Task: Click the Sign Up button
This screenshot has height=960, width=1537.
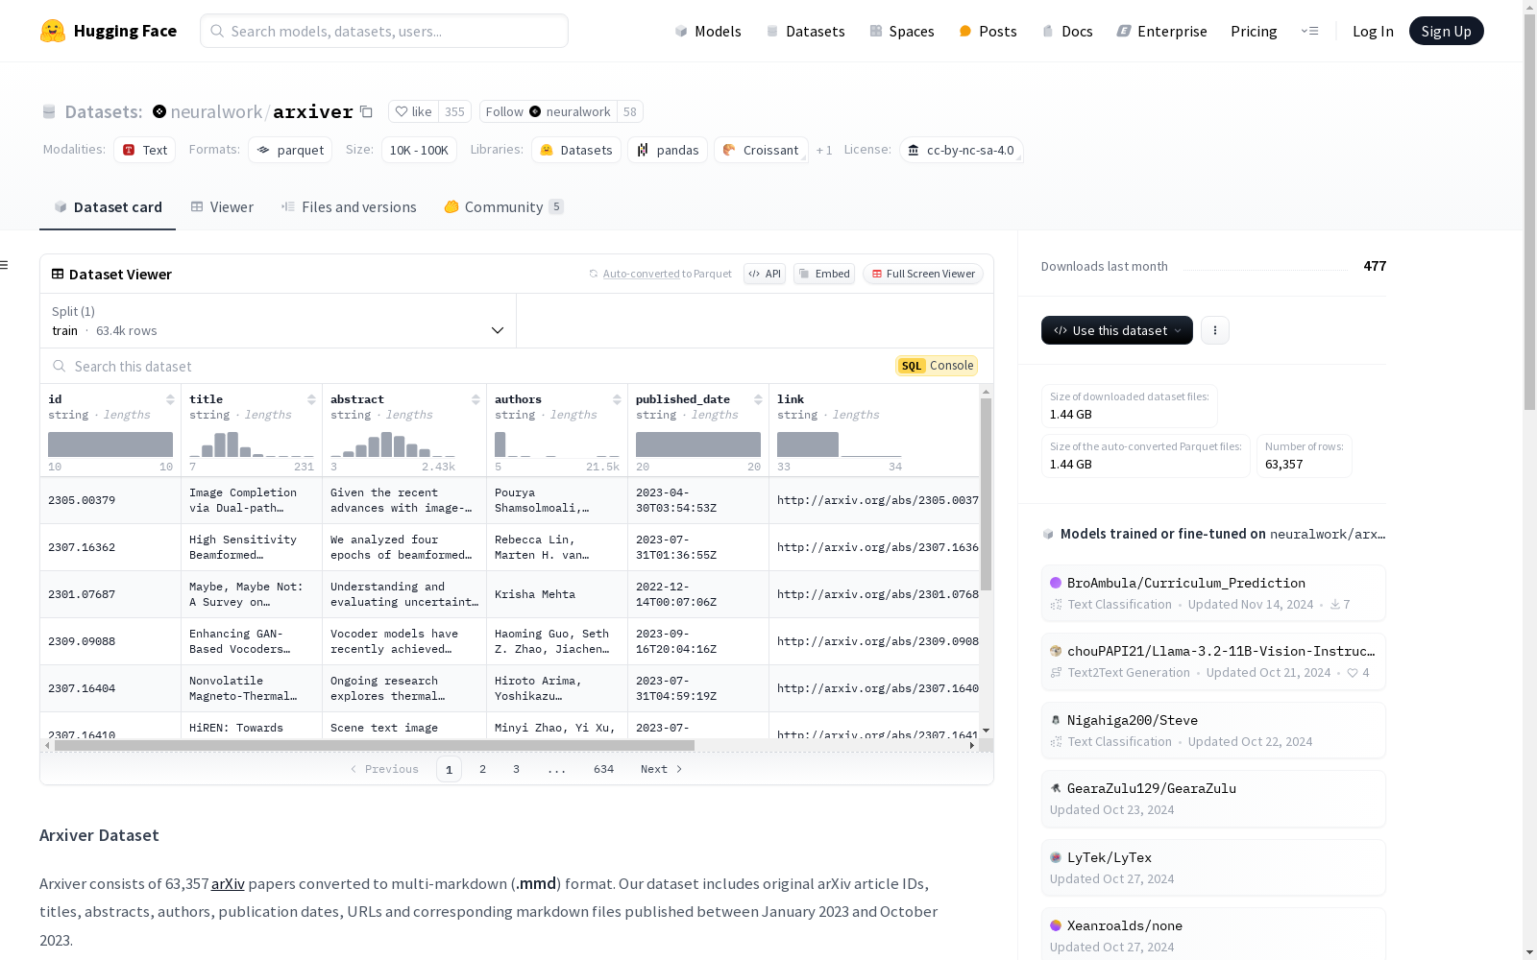Action: [x=1446, y=31]
